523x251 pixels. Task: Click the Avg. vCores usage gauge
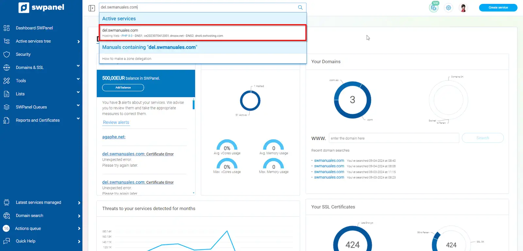[227, 145]
